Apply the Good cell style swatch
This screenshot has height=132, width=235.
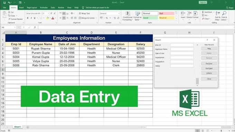point(150,18)
